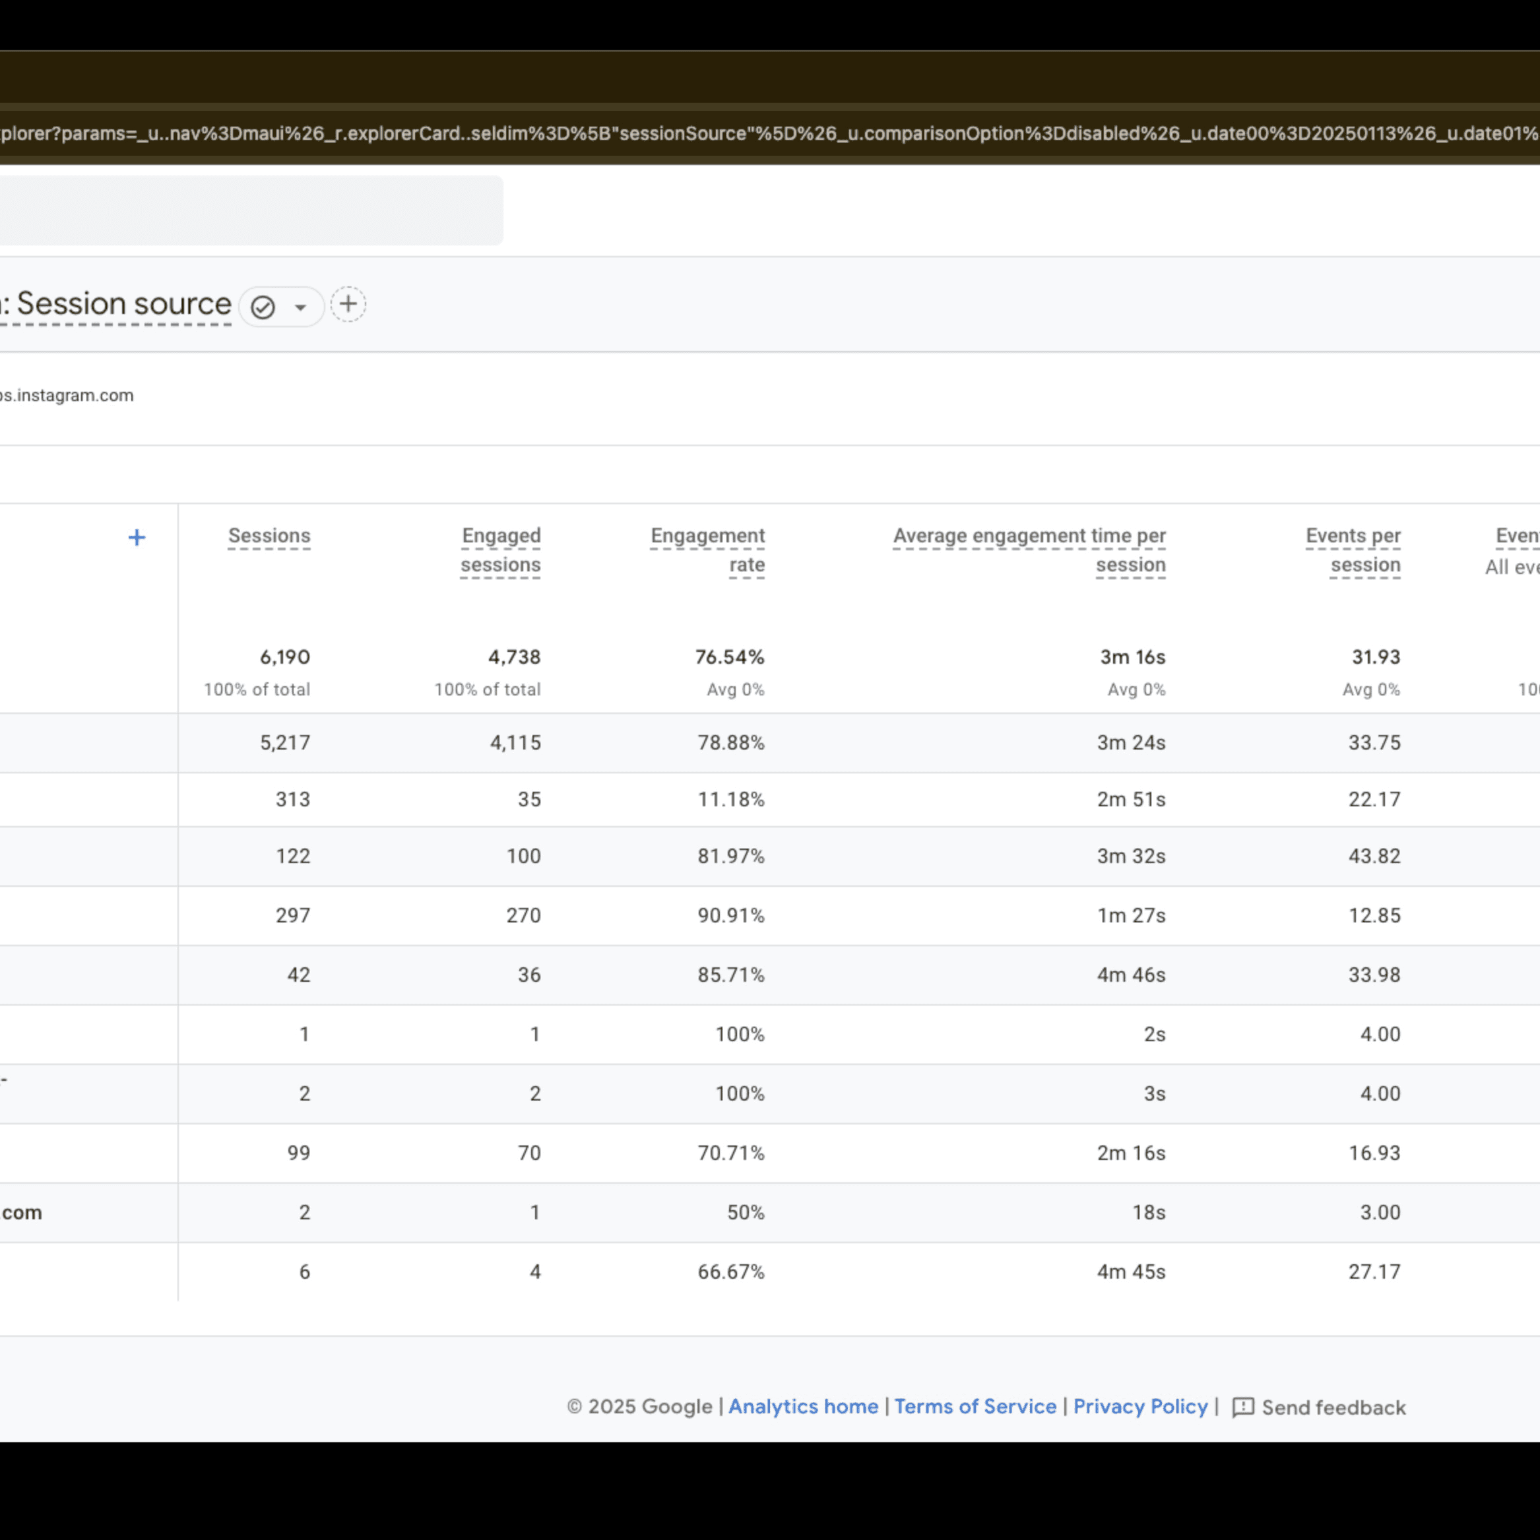Viewport: 1540px width, 1540px height.
Task: Sort by Events per session column header
Action: [x=1353, y=550]
